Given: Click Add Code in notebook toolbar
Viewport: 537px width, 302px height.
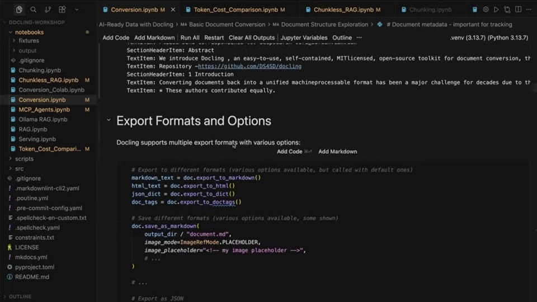Looking at the screenshot, I should click(116, 37).
